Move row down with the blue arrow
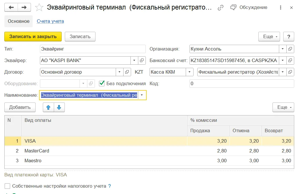Viewport: 300px width, 194px height. [x=59, y=107]
